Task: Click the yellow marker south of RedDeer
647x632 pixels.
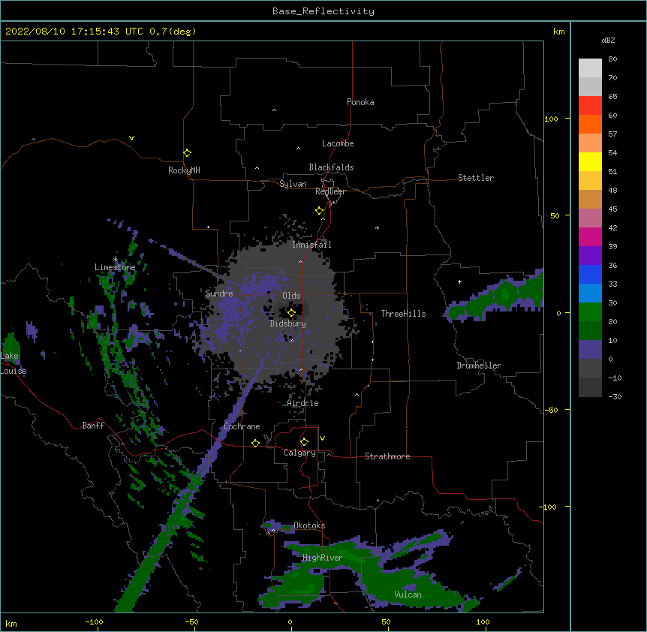Action: (x=320, y=211)
